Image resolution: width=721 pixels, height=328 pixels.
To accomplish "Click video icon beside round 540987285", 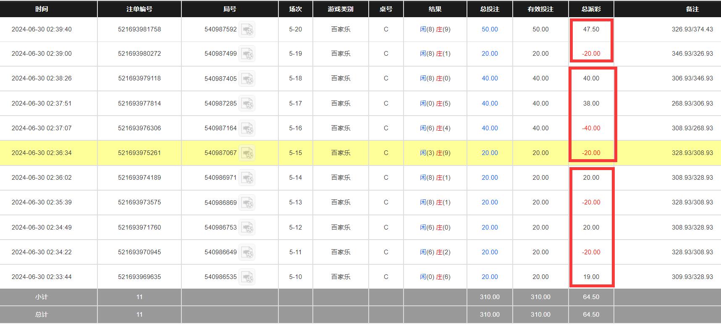I will (247, 103).
